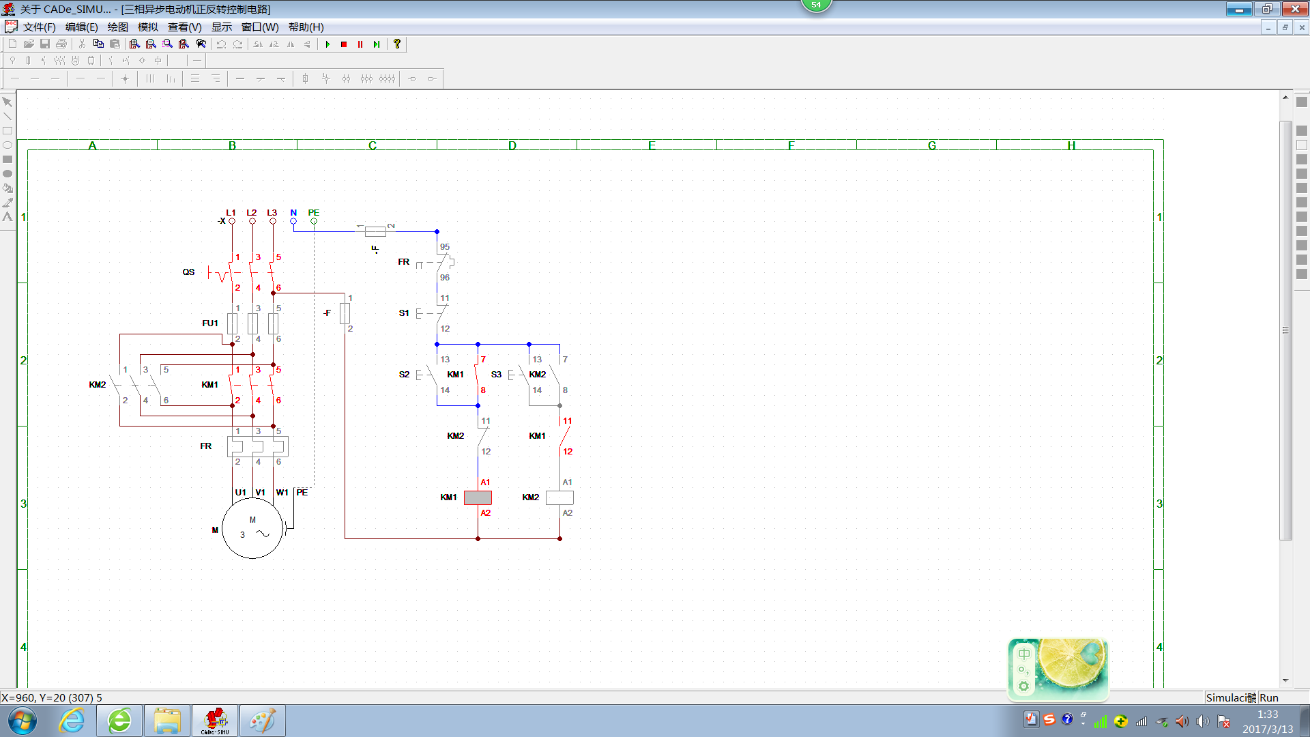This screenshot has width=1310, height=737.
Task: Open the 查看(V) menu
Action: [x=185, y=27]
